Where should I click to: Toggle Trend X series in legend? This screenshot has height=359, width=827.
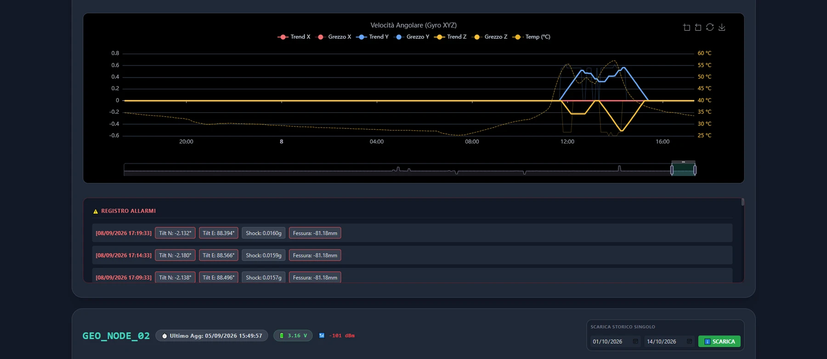pyautogui.click(x=294, y=37)
